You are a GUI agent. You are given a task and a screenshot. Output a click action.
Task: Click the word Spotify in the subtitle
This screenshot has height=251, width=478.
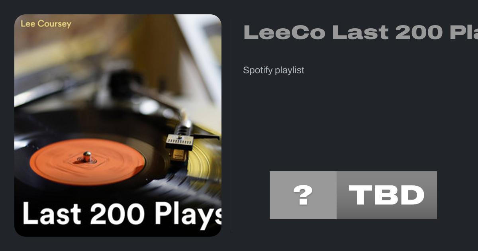(x=258, y=71)
